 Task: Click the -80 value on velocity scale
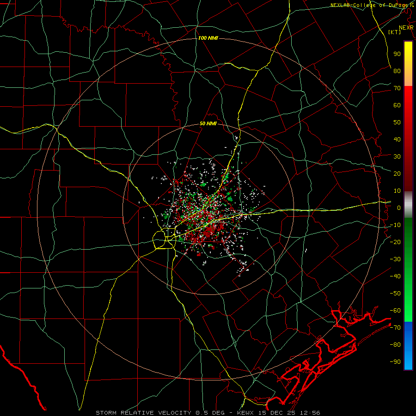click(x=395, y=345)
